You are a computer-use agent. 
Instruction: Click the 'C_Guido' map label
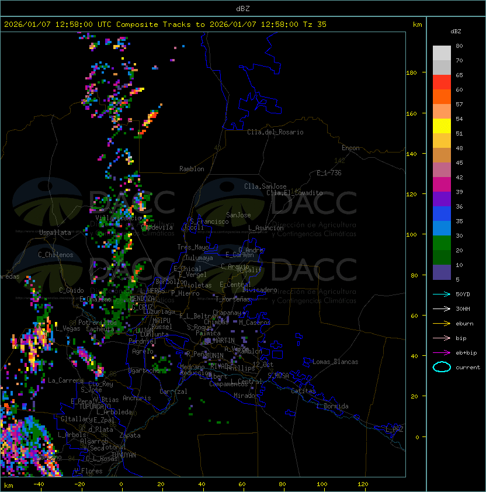(x=71, y=290)
